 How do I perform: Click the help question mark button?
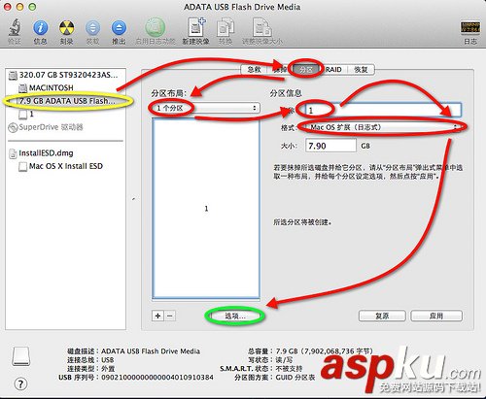click(x=20, y=384)
